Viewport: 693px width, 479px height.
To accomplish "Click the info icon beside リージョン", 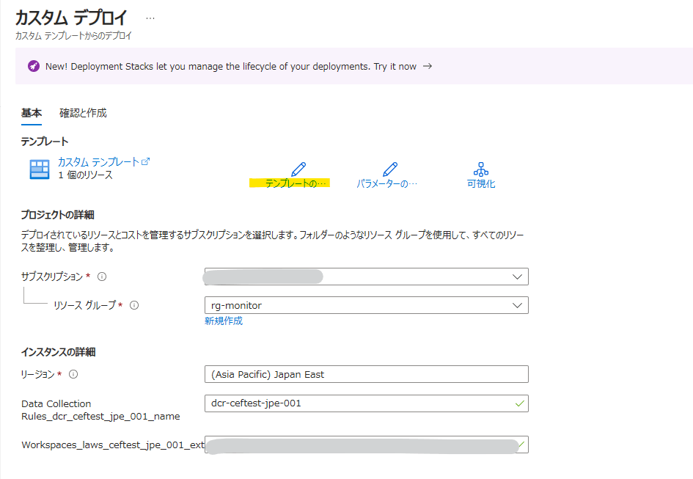I will (73, 374).
